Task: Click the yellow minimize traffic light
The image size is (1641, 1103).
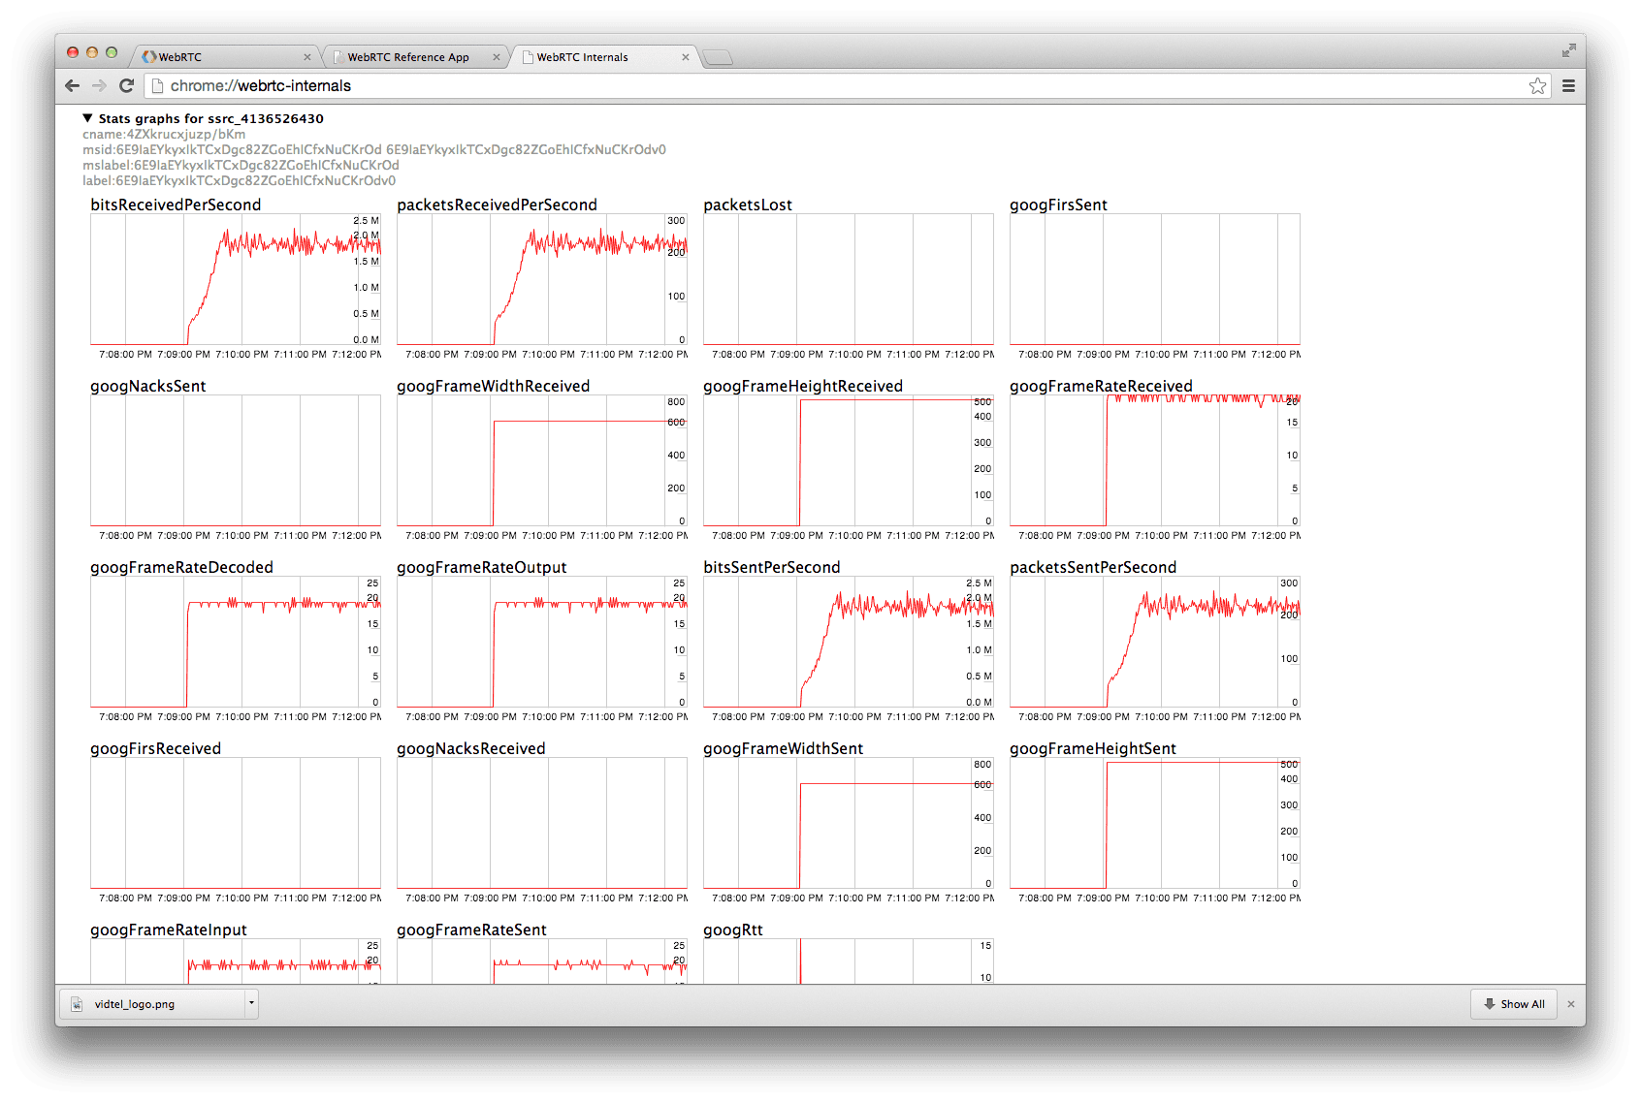Action: (92, 56)
